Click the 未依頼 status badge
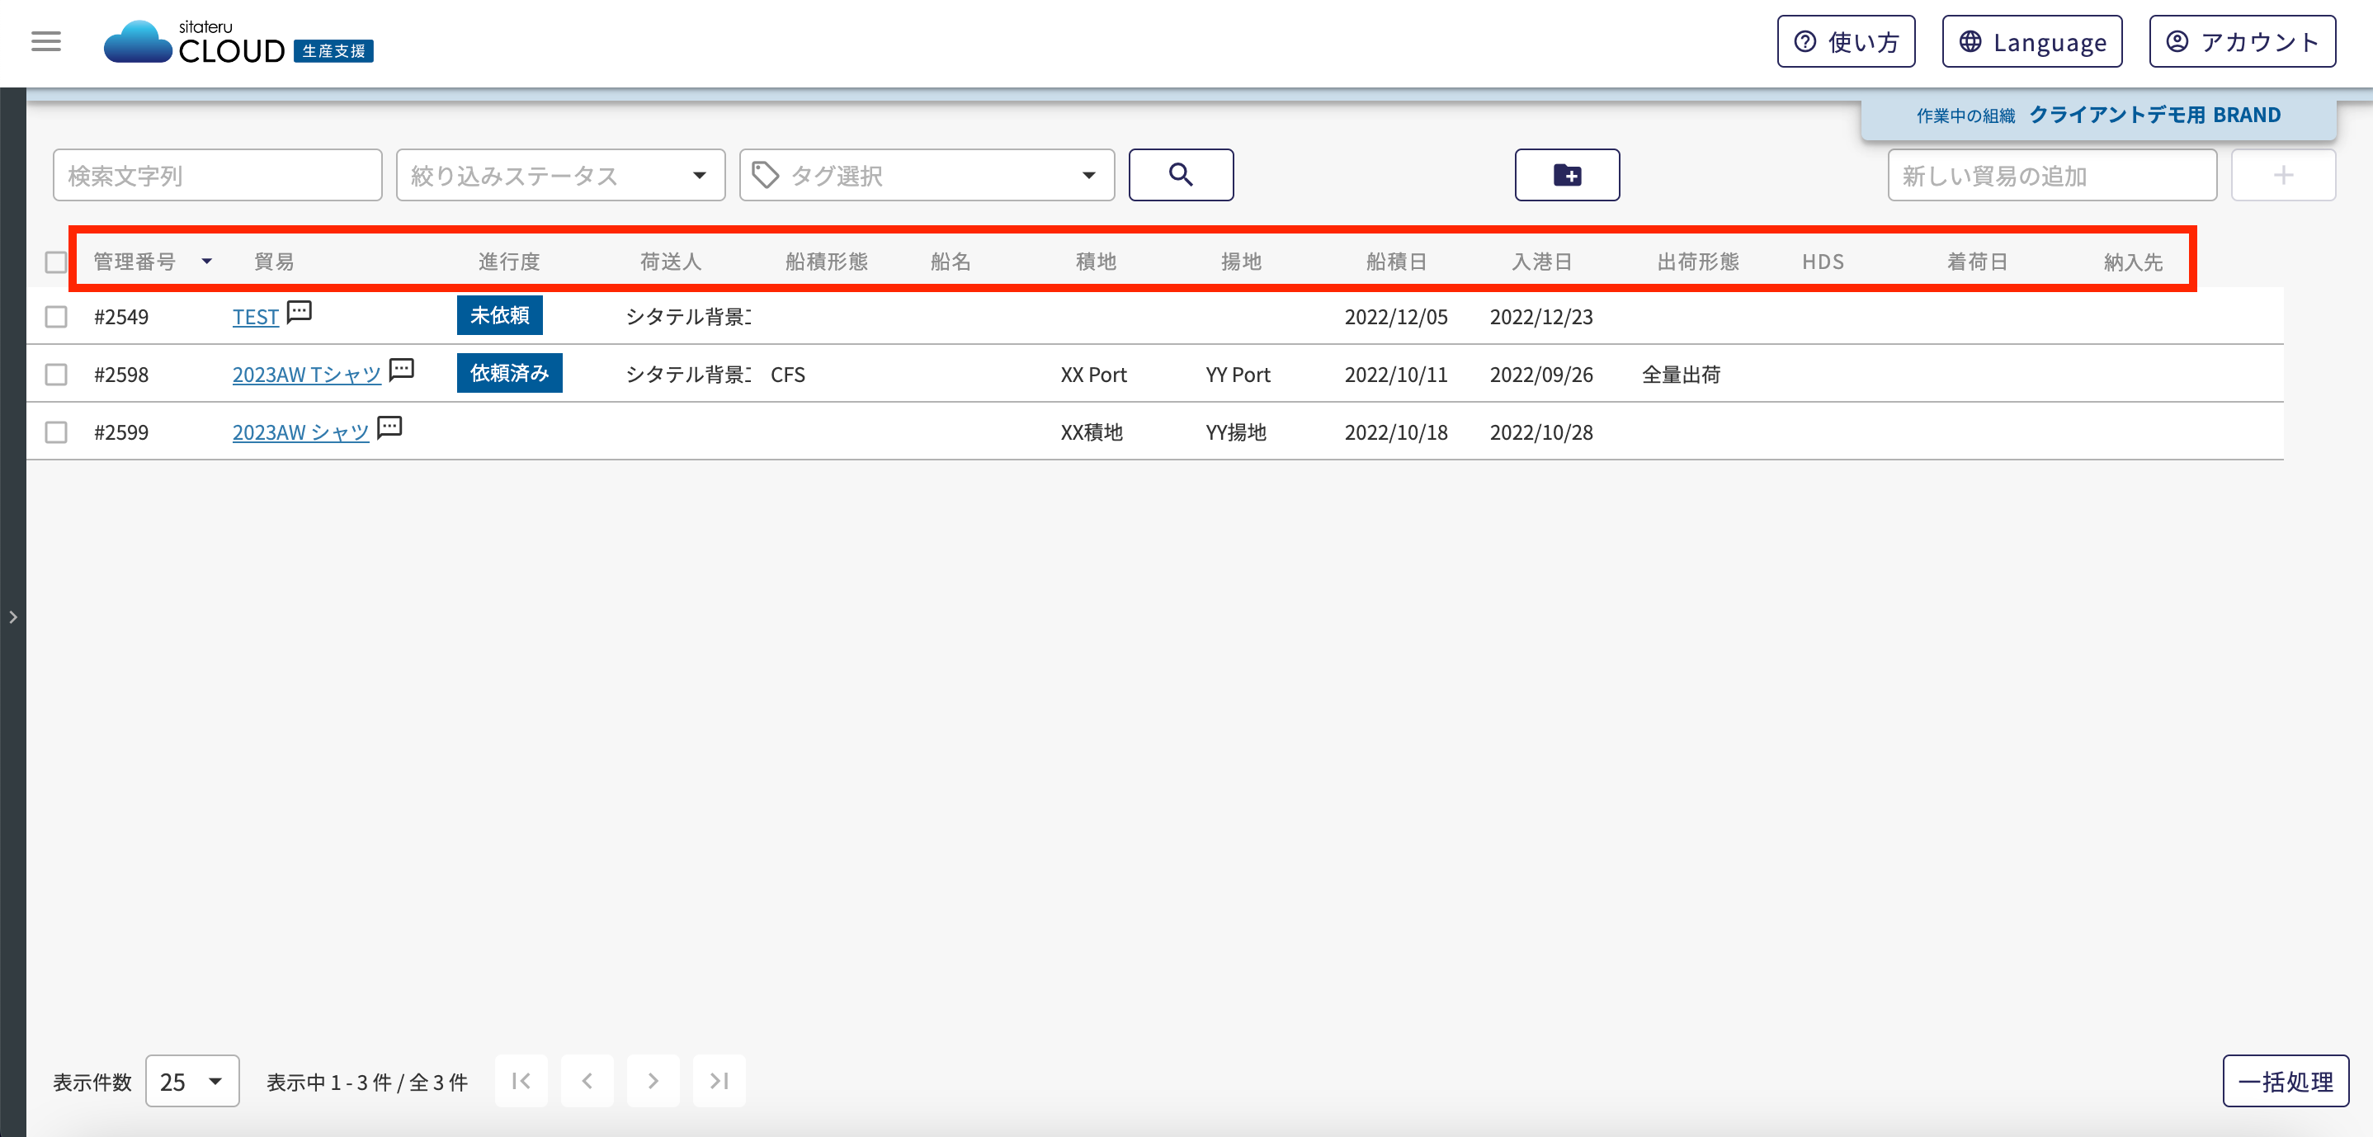The width and height of the screenshot is (2373, 1137). [499, 315]
